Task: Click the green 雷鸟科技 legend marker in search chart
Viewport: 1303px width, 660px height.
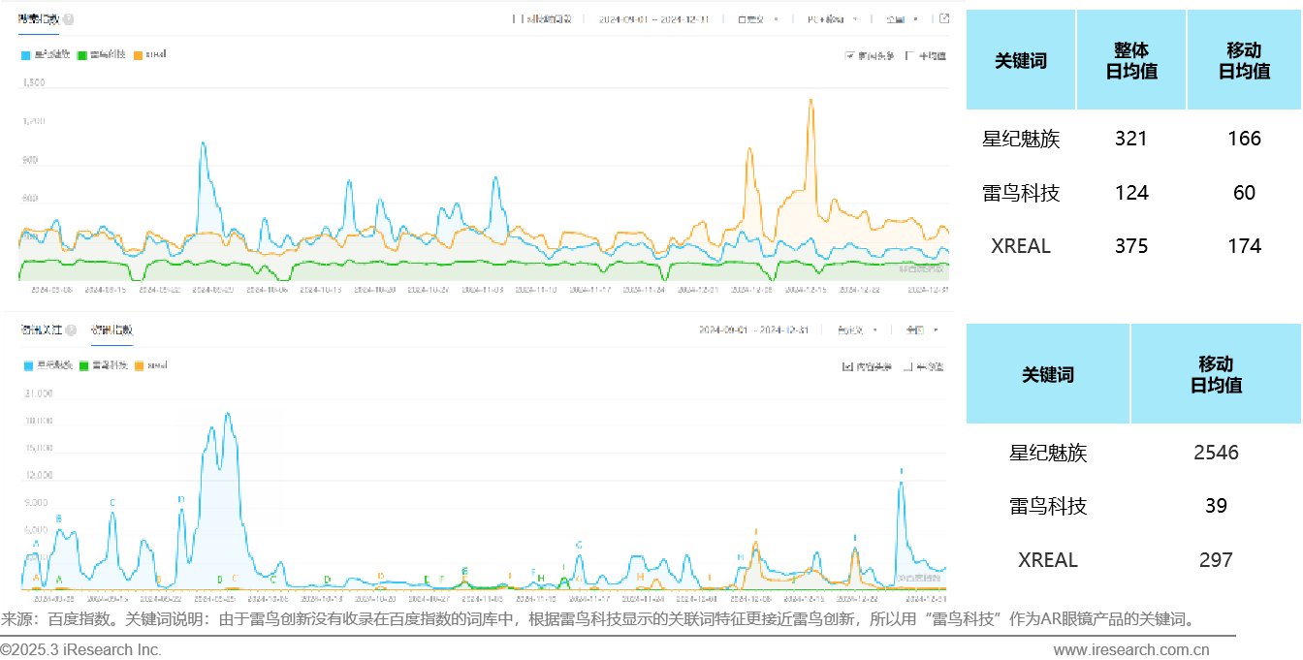Action: click(x=81, y=55)
